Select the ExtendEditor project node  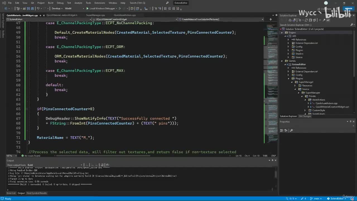point(299,64)
